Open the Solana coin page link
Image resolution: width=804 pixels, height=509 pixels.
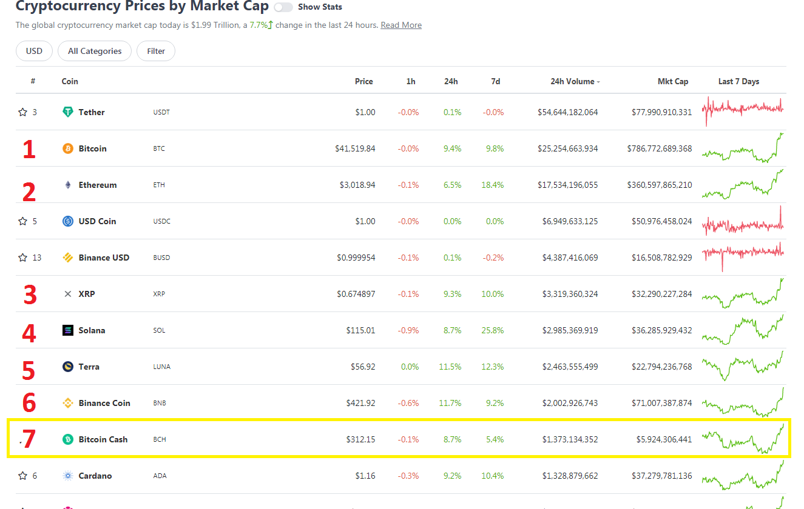click(x=92, y=330)
